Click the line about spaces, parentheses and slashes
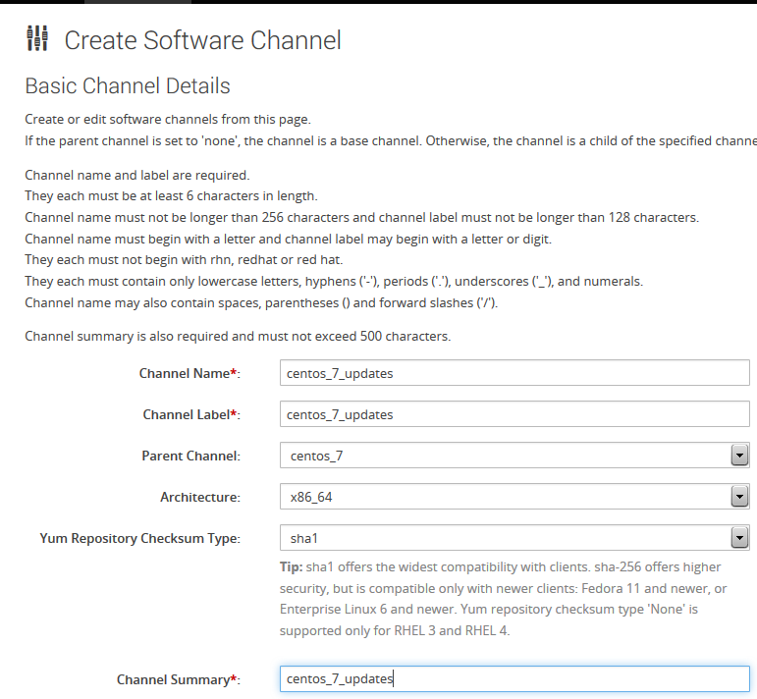This screenshot has width=757, height=699. click(261, 302)
